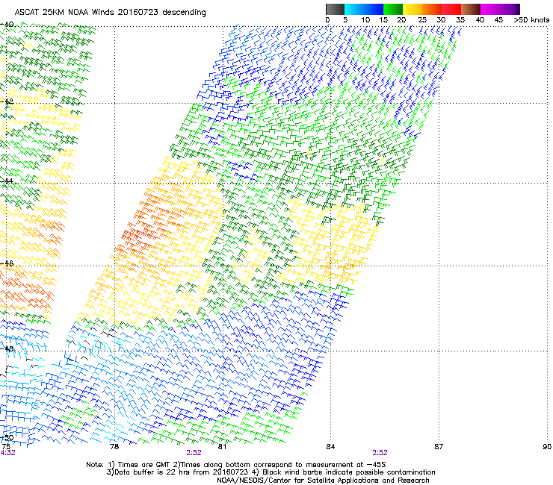Click the legend label '35'

[x=460, y=20]
